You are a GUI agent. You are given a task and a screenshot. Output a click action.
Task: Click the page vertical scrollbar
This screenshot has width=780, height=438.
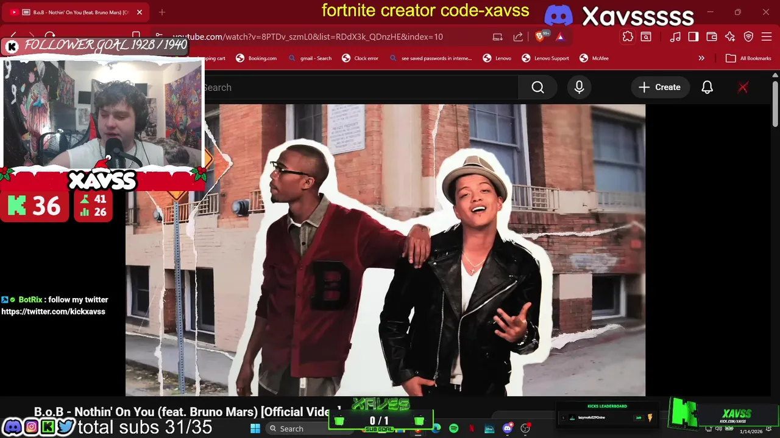coord(775,103)
